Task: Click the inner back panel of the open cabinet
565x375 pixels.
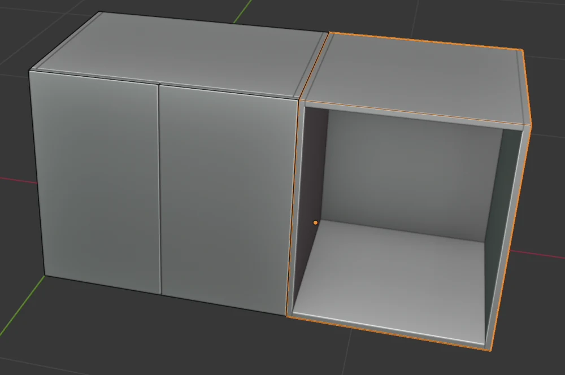Action: pyautogui.click(x=411, y=175)
